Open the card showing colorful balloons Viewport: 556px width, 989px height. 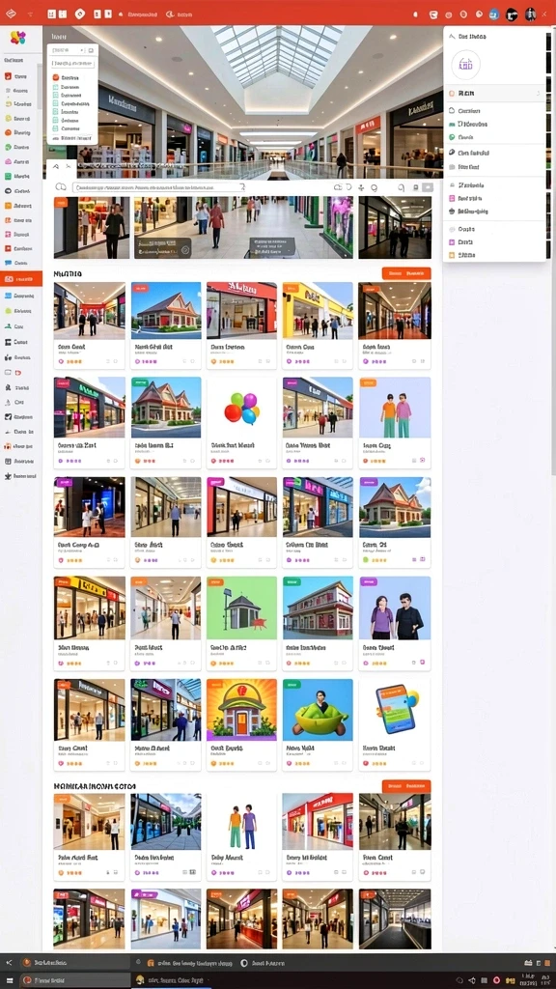[x=241, y=423]
